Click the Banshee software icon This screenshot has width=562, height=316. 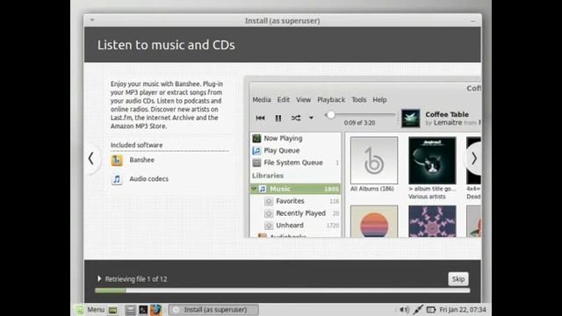[x=117, y=160]
